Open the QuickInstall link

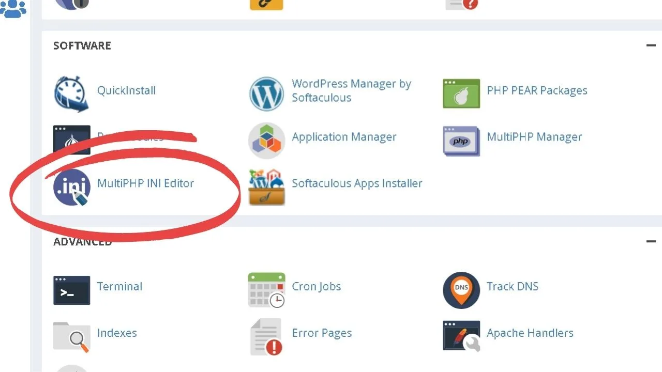[126, 90]
